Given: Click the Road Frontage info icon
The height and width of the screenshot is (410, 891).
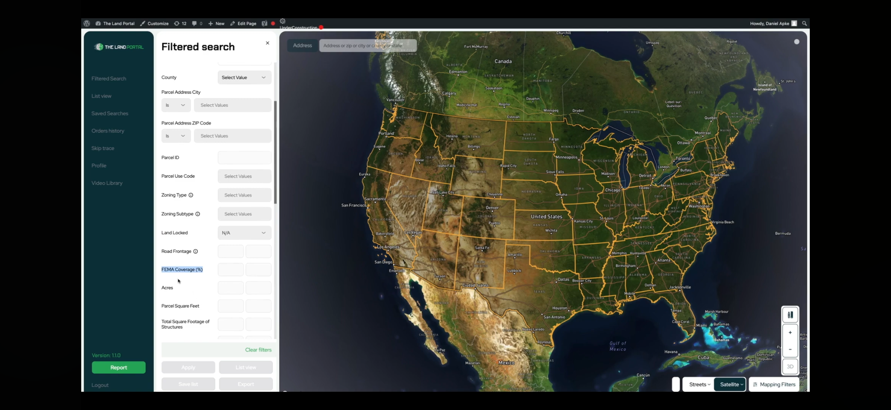Looking at the screenshot, I should [195, 251].
